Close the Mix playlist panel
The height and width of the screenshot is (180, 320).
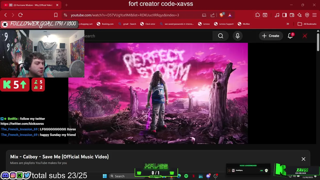point(303,159)
